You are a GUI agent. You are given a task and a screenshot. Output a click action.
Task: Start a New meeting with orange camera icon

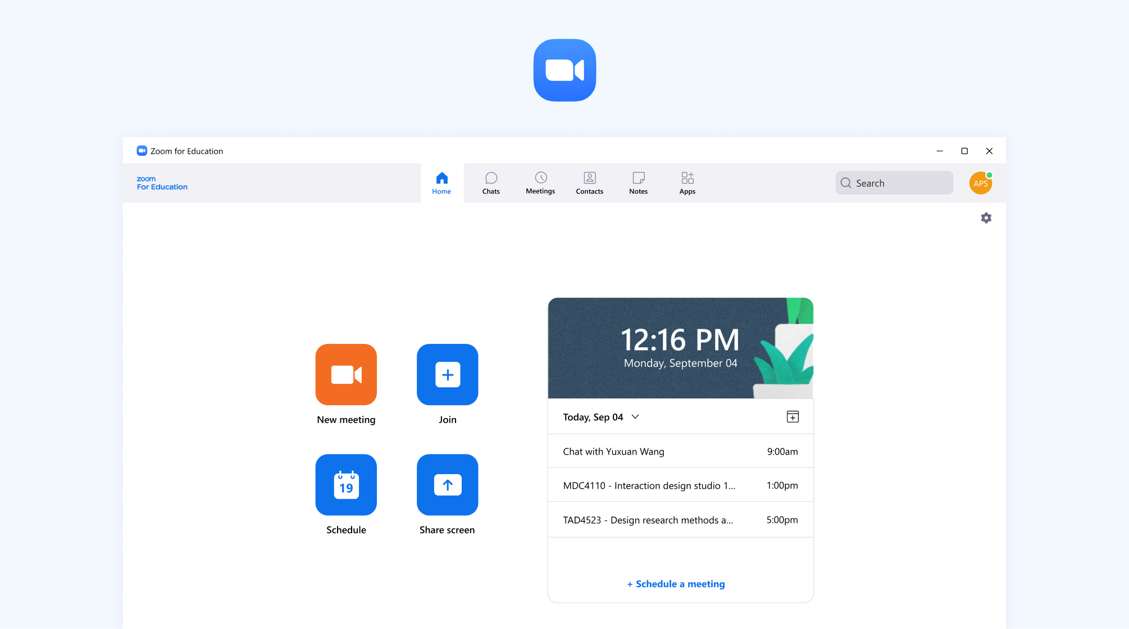(346, 374)
